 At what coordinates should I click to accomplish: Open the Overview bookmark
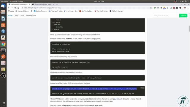coord(71,11)
